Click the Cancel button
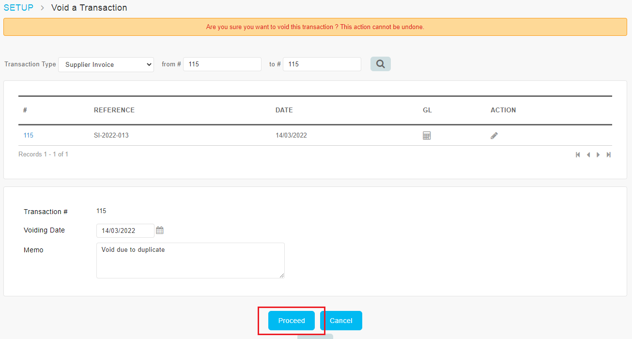632x339 pixels. pyautogui.click(x=341, y=321)
